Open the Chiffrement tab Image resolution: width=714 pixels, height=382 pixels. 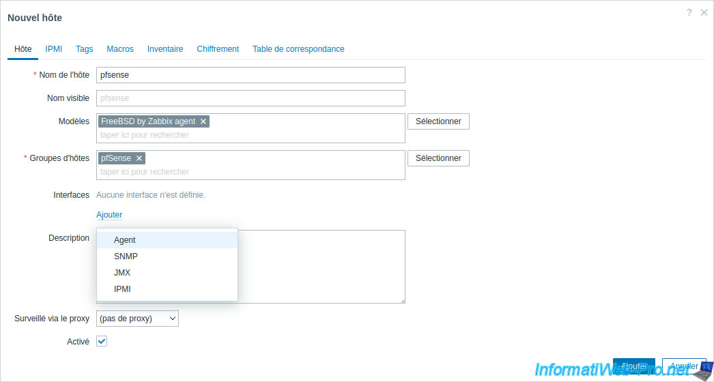(x=218, y=49)
